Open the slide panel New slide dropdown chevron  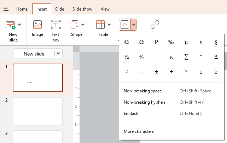(58, 53)
